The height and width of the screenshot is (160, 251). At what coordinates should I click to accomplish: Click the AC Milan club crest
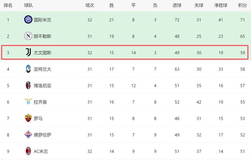(28, 151)
